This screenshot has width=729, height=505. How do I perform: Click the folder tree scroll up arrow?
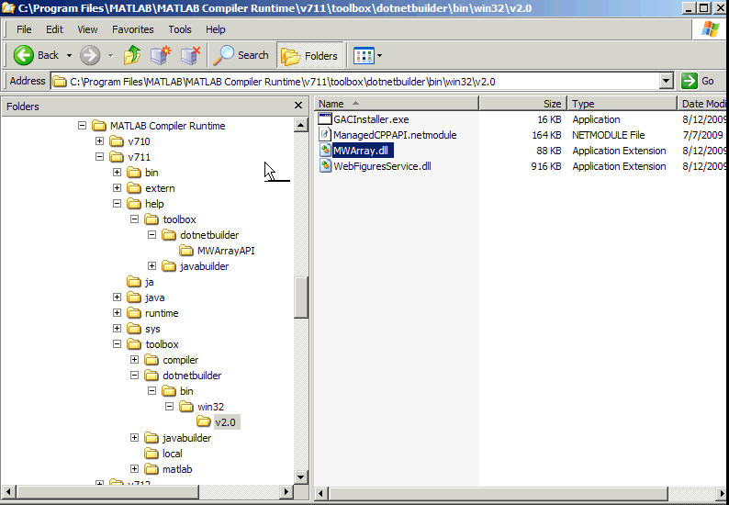point(301,125)
